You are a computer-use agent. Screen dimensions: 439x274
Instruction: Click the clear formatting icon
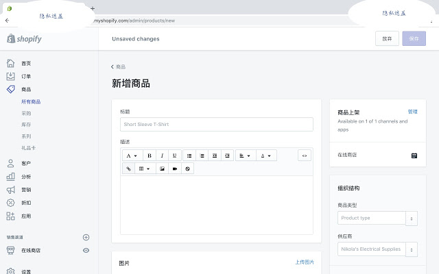pos(187,169)
